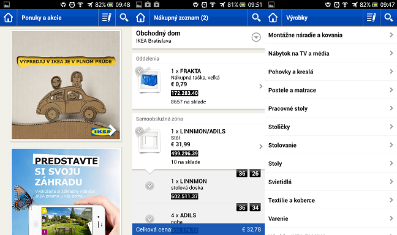This screenshot has height=235, width=397.
Task: Open Nábytok na TV a média category
Action: [x=331, y=53]
